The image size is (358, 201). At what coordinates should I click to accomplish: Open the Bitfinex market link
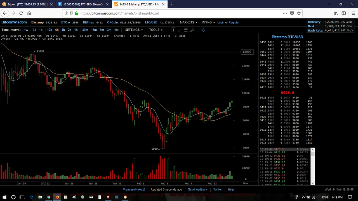pyautogui.click(x=88, y=22)
